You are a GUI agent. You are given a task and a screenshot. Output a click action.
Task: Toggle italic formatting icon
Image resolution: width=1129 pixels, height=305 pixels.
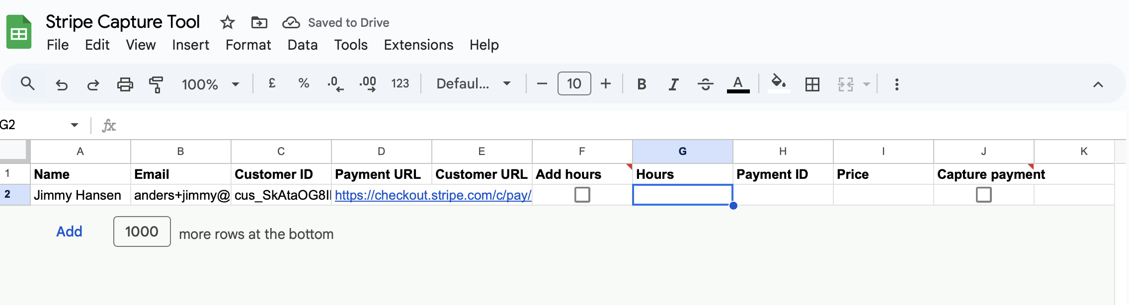[673, 84]
